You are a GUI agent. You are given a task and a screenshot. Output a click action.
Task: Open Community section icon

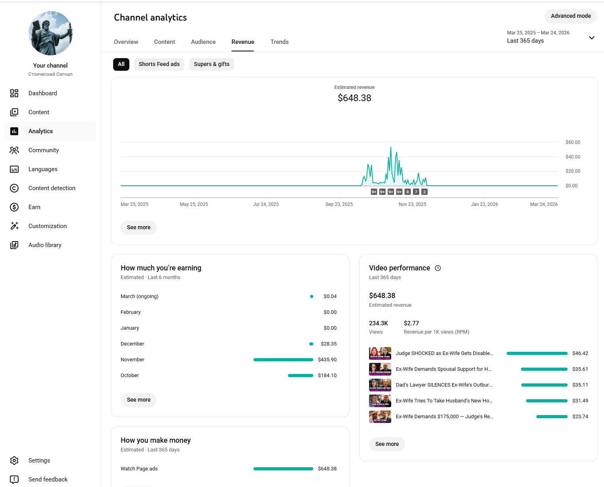(x=14, y=150)
